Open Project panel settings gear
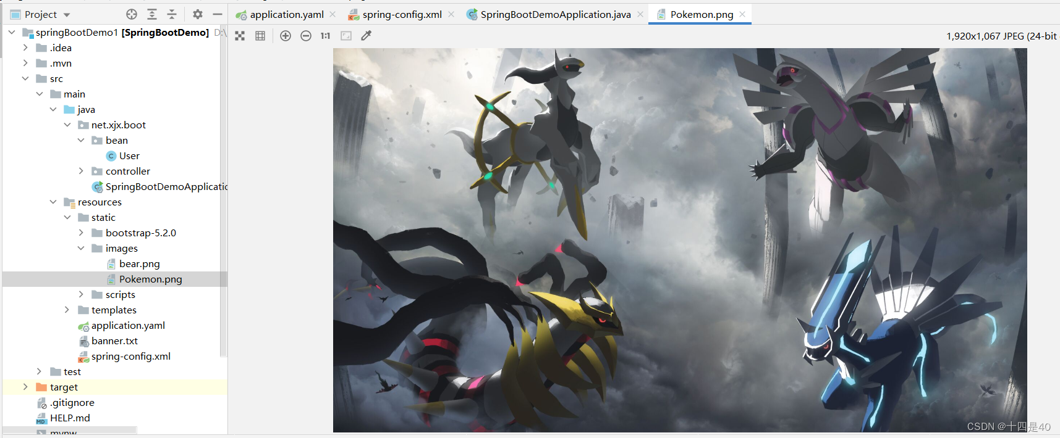Image resolution: width=1060 pixels, height=438 pixels. click(x=198, y=14)
